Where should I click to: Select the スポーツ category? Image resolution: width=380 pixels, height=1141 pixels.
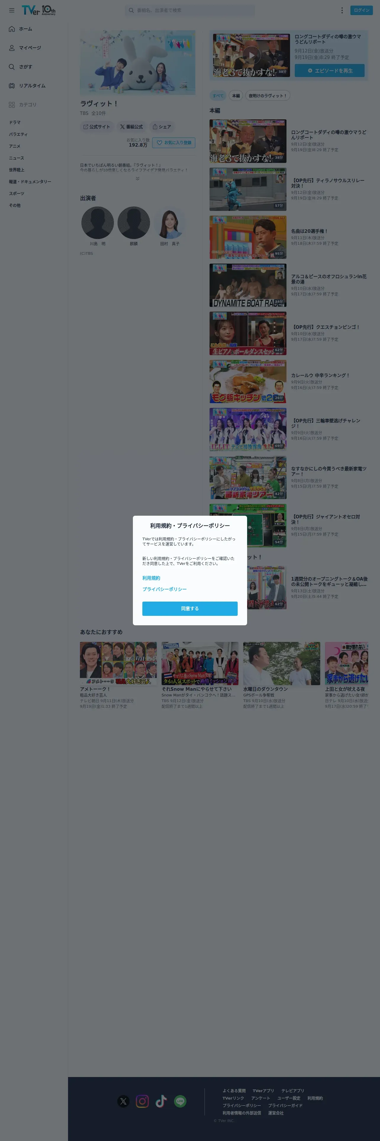tap(16, 193)
